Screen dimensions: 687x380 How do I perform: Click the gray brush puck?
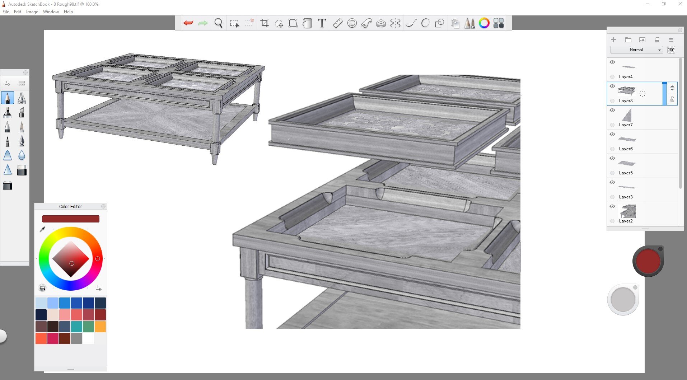[x=623, y=300]
